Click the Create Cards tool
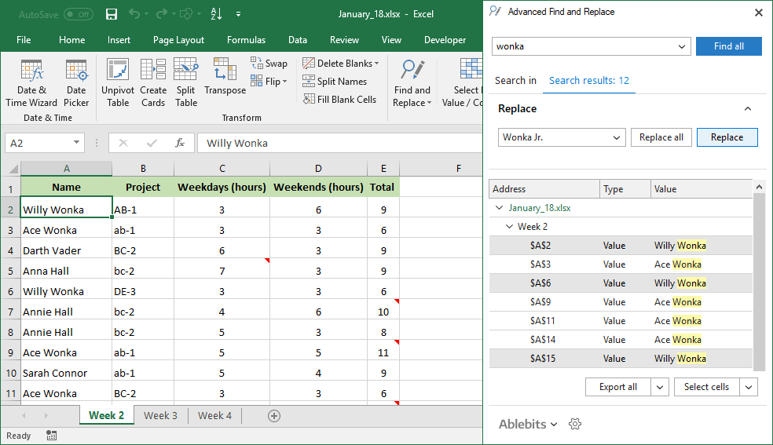This screenshot has width=773, height=445. 153,83
